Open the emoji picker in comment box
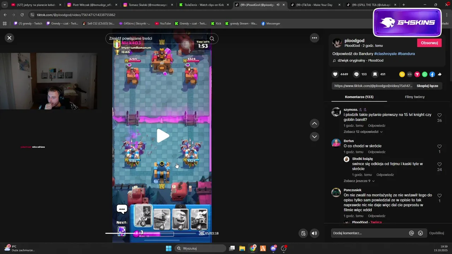This screenshot has height=254, width=452. (420, 233)
